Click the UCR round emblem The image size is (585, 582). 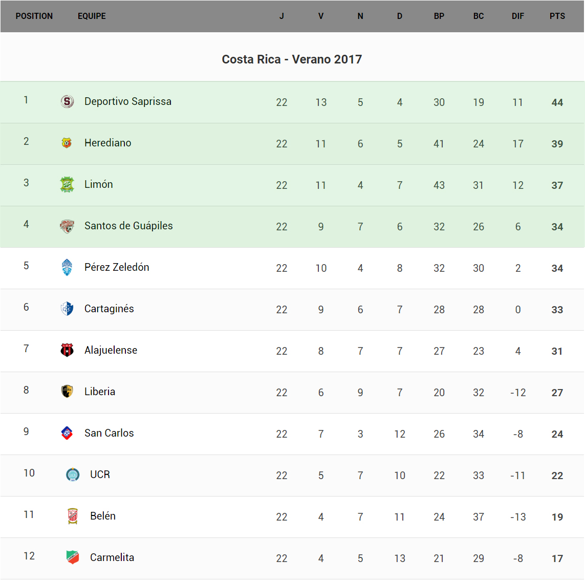pos(73,475)
